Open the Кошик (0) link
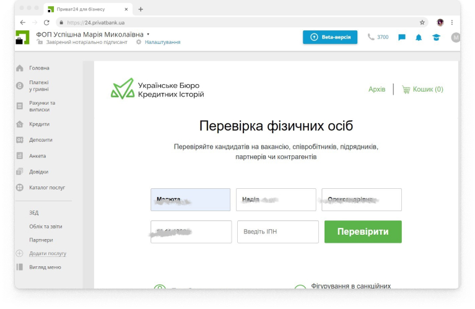This screenshot has width=475, height=309. (x=428, y=89)
